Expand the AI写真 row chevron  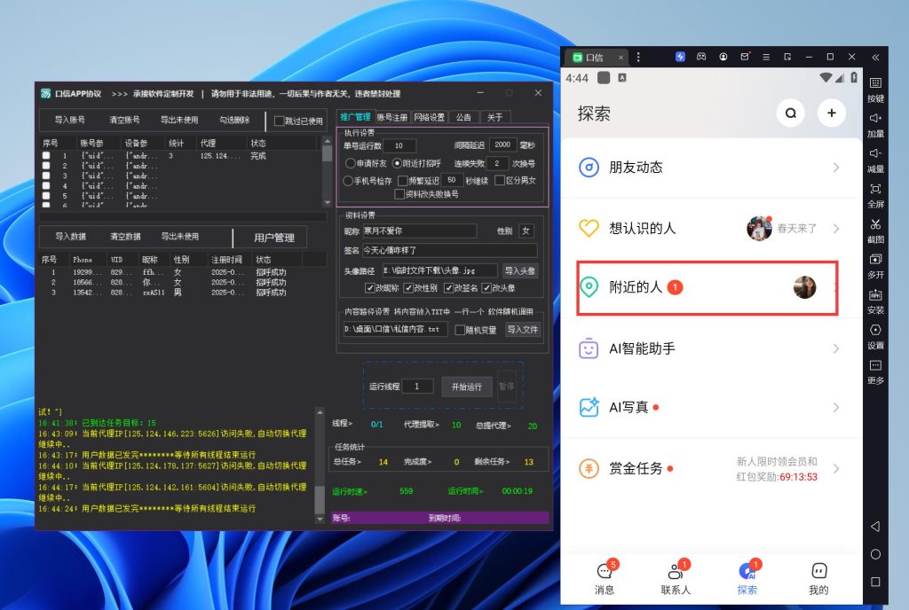pos(836,408)
